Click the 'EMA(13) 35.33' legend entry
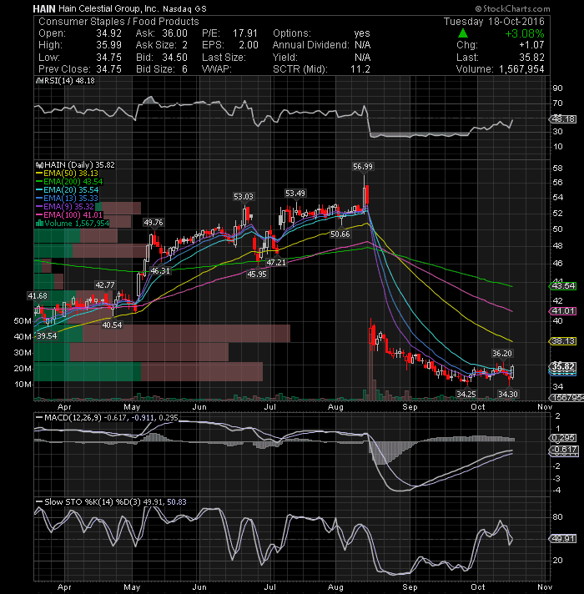584x594 pixels. (x=71, y=198)
